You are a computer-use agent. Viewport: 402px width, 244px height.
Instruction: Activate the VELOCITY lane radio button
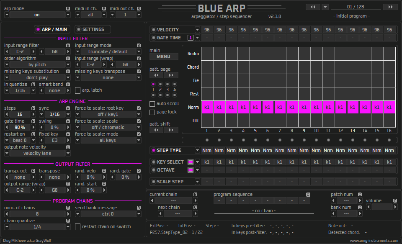(154, 30)
